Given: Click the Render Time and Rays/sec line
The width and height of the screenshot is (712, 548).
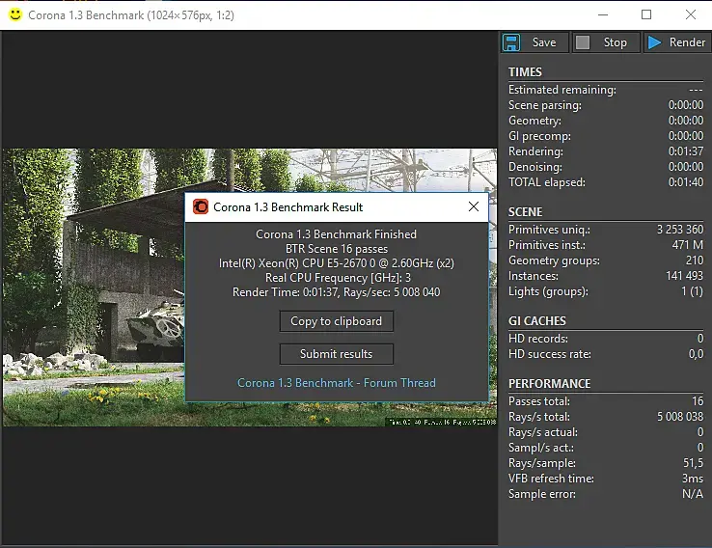Looking at the screenshot, I should pos(336,292).
